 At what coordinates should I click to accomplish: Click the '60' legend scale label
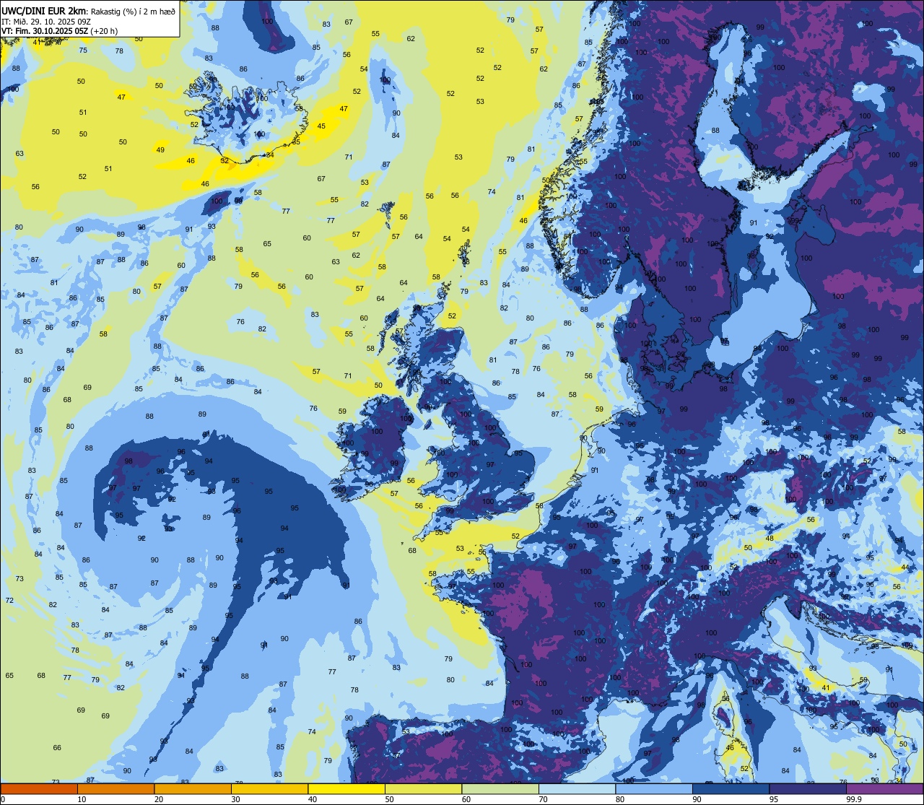(x=466, y=799)
